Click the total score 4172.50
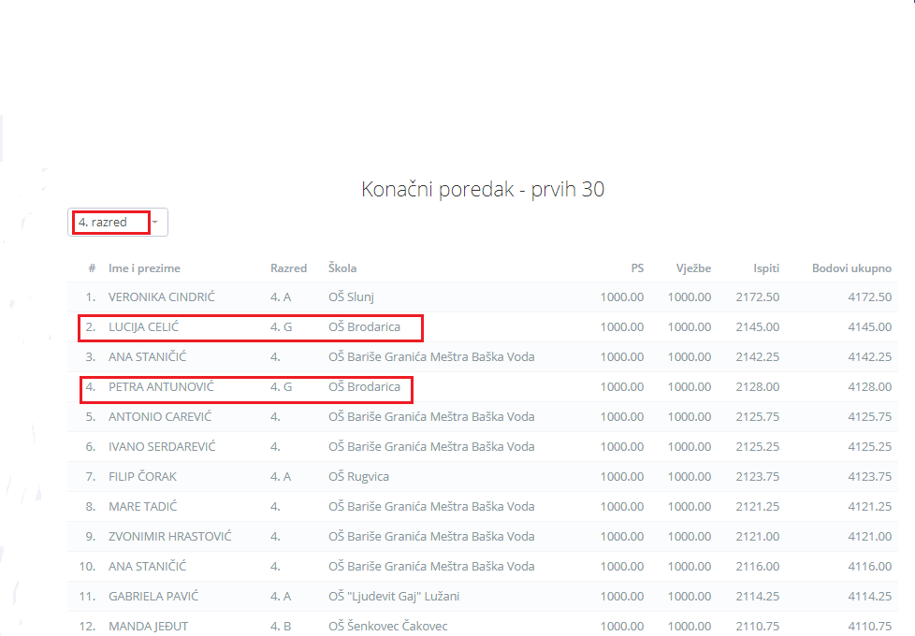 (869, 297)
